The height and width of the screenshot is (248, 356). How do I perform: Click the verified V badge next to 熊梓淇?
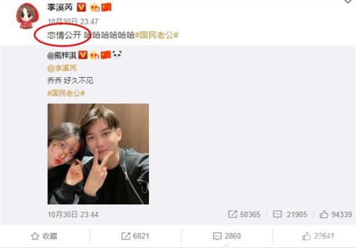pos(83,55)
